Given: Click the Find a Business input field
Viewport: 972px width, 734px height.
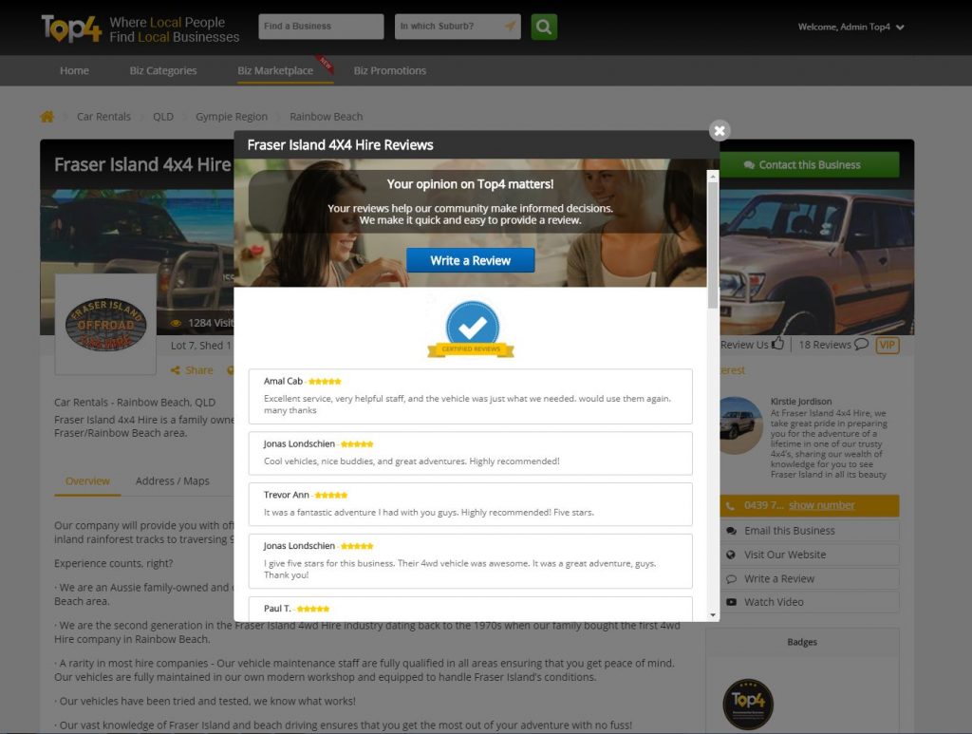Looking at the screenshot, I should tap(321, 27).
